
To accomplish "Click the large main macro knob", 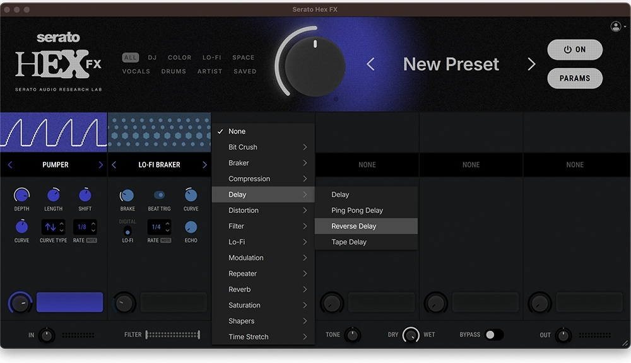I will coord(315,66).
